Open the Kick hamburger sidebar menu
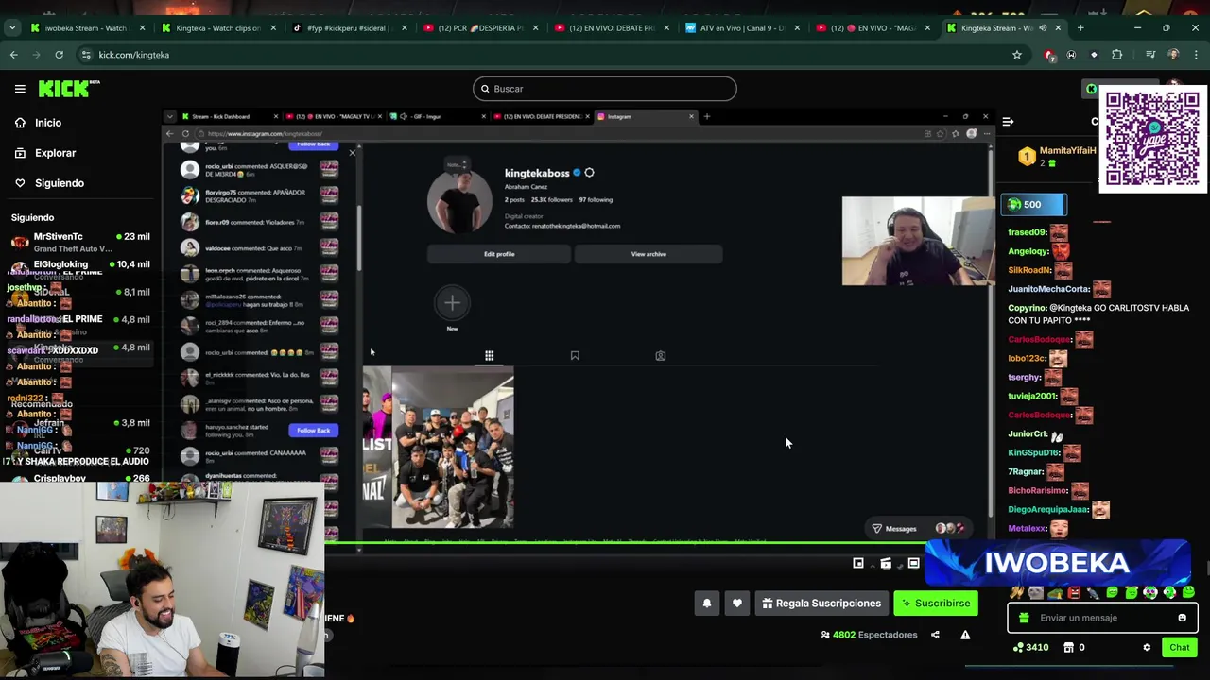The width and height of the screenshot is (1210, 680). tap(20, 89)
